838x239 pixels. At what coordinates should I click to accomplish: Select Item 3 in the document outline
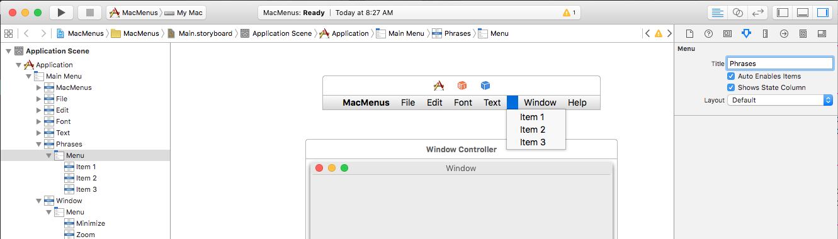(x=85, y=189)
